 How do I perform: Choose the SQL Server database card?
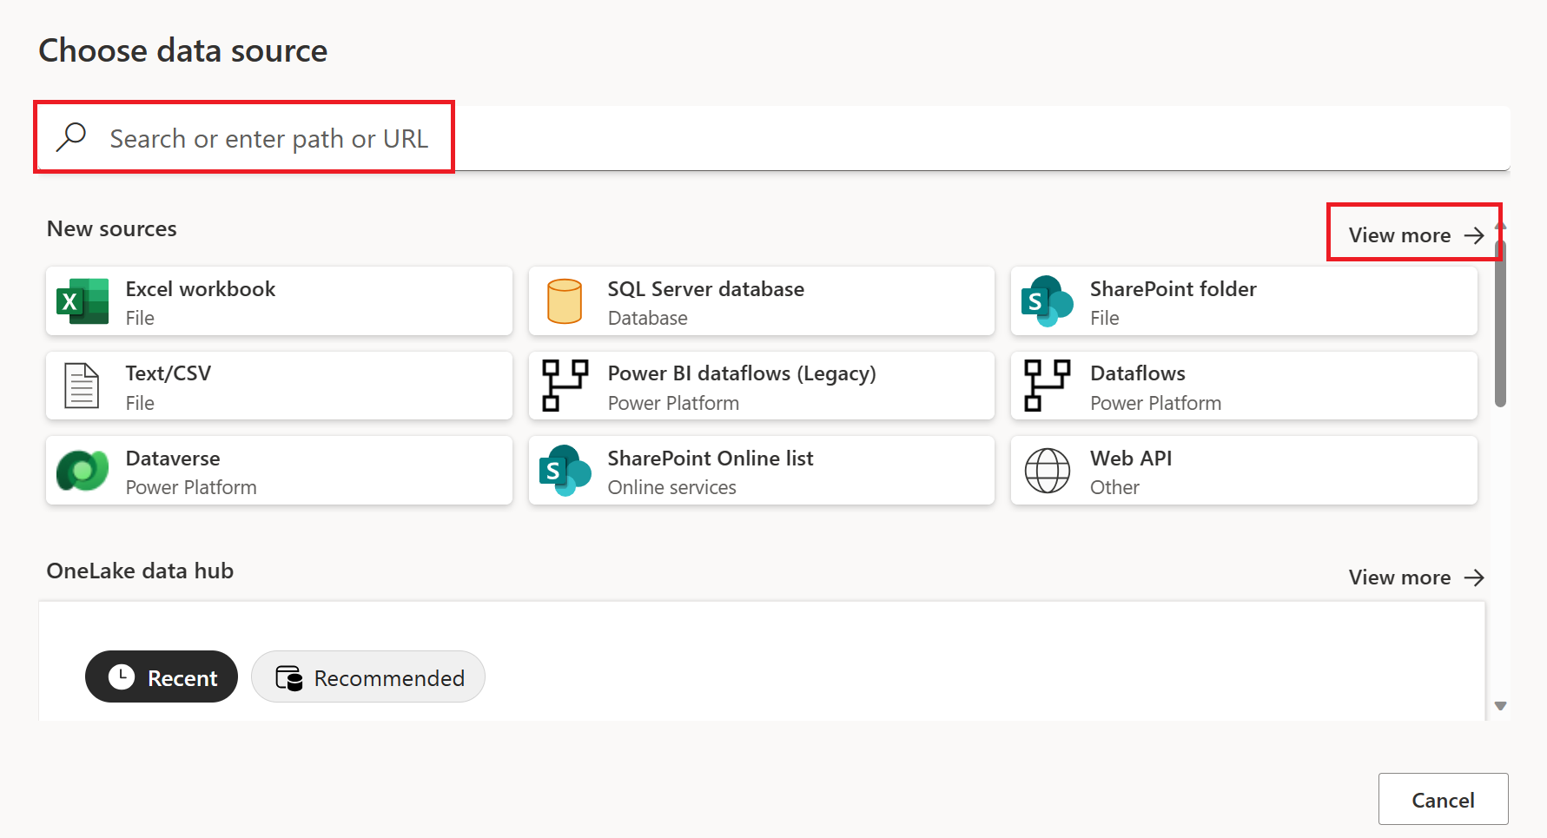point(761,301)
